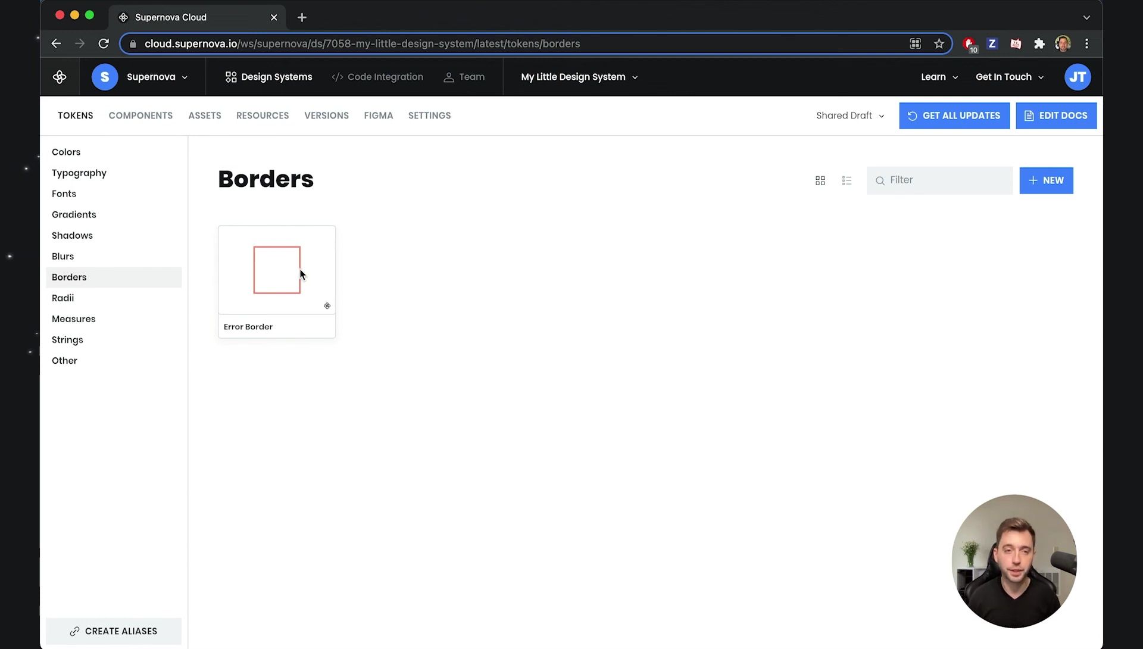Open the My Little Design System dropdown
Viewport: 1143px width, 649px height.
point(579,77)
